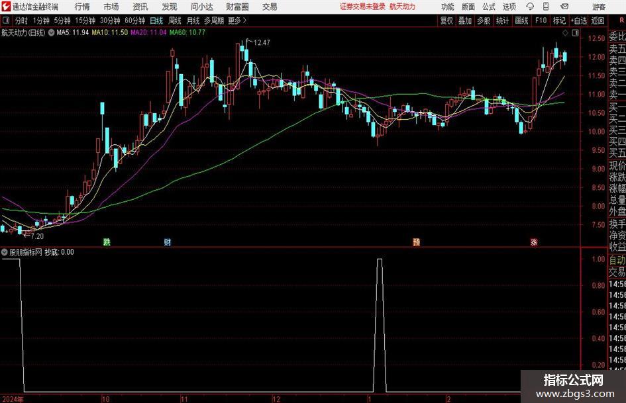Click the red R button at top right
The width and height of the screenshot is (626, 403).
(621, 21)
